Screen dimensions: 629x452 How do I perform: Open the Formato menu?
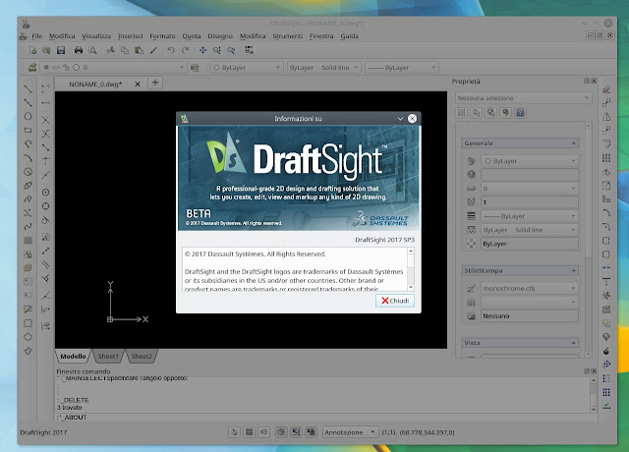pos(162,36)
